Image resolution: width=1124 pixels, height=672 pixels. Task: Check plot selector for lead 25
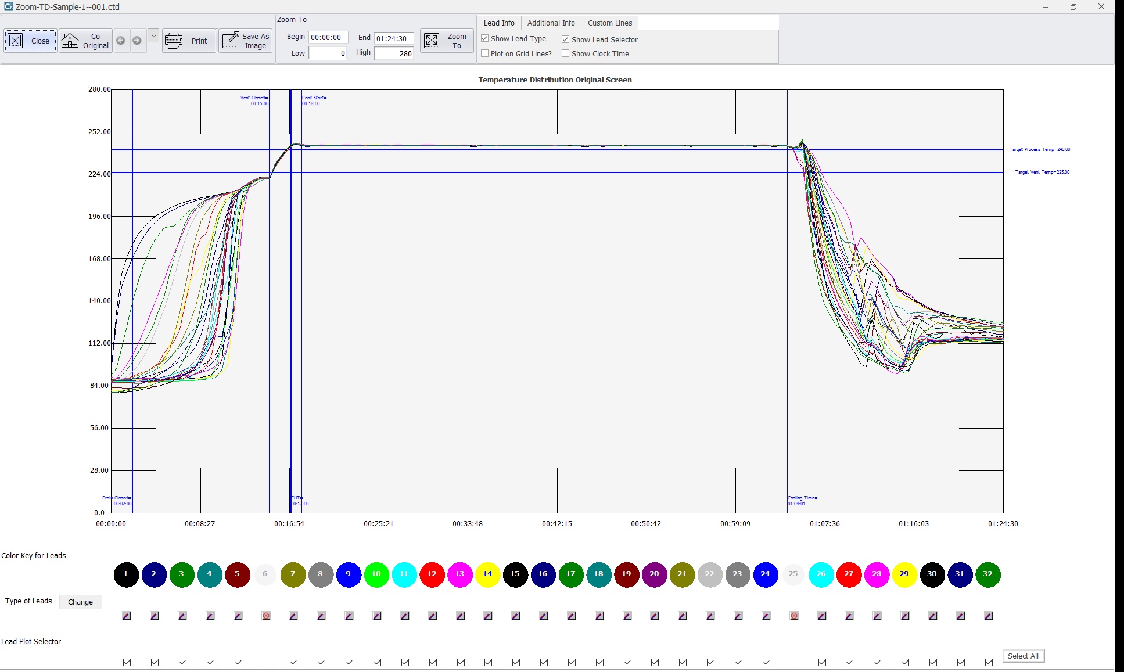point(794,662)
